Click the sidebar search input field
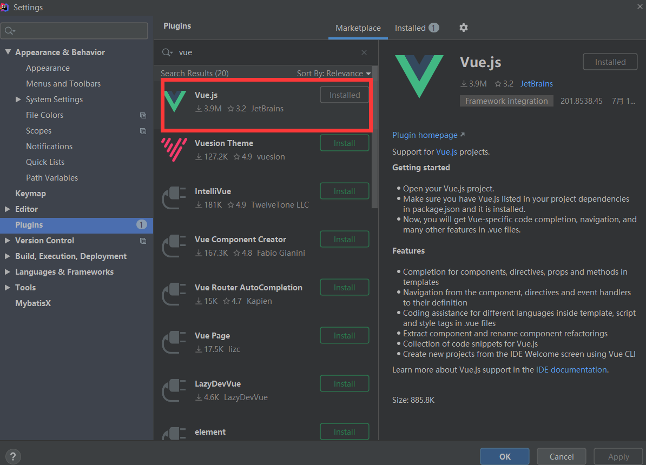This screenshot has width=646, height=465. click(x=74, y=31)
